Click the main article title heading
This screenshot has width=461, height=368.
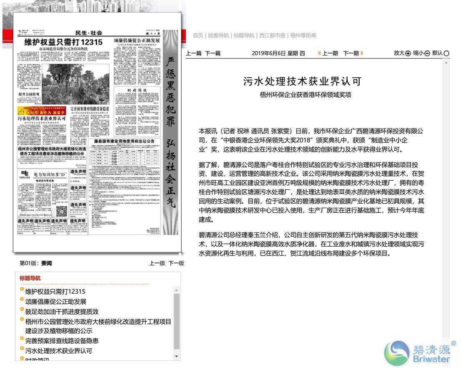click(303, 81)
